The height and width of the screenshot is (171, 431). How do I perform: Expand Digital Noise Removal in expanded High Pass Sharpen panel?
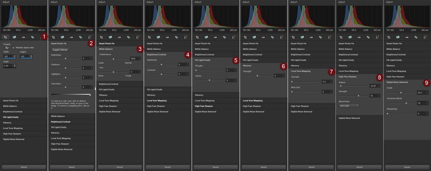[x=359, y=118]
